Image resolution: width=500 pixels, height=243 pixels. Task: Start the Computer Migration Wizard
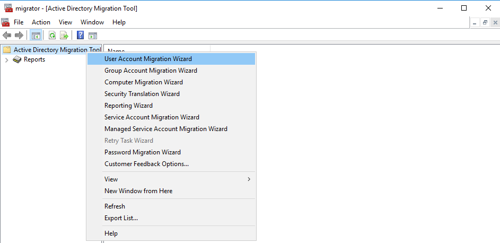(171, 82)
